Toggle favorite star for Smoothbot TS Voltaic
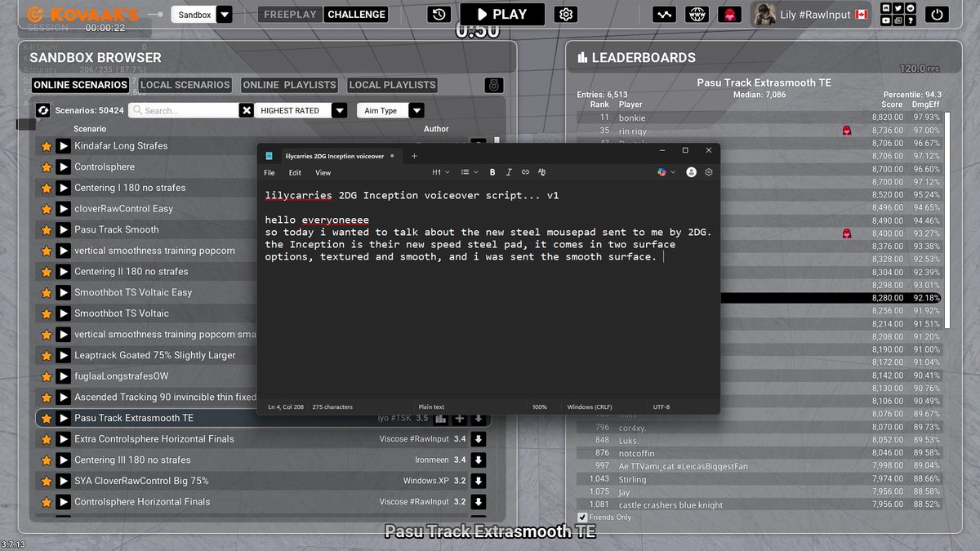The width and height of the screenshot is (980, 551). point(47,314)
